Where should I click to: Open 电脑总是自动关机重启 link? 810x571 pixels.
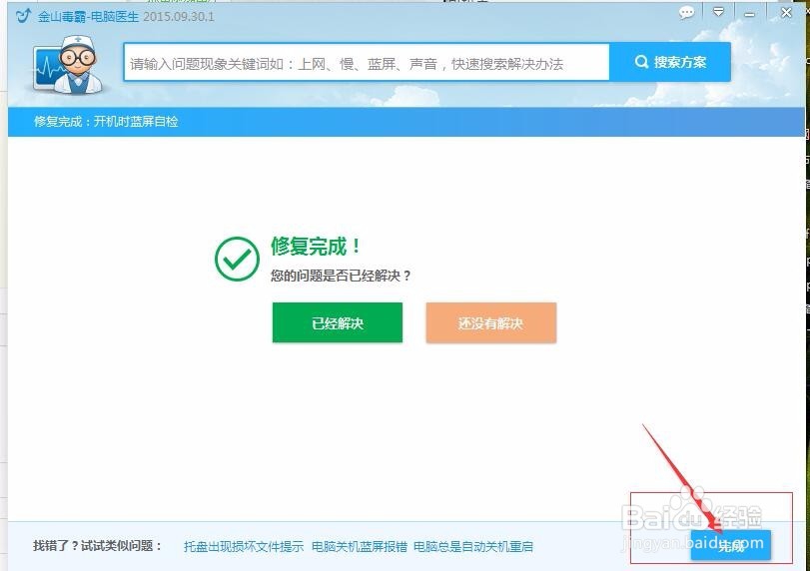point(473,546)
